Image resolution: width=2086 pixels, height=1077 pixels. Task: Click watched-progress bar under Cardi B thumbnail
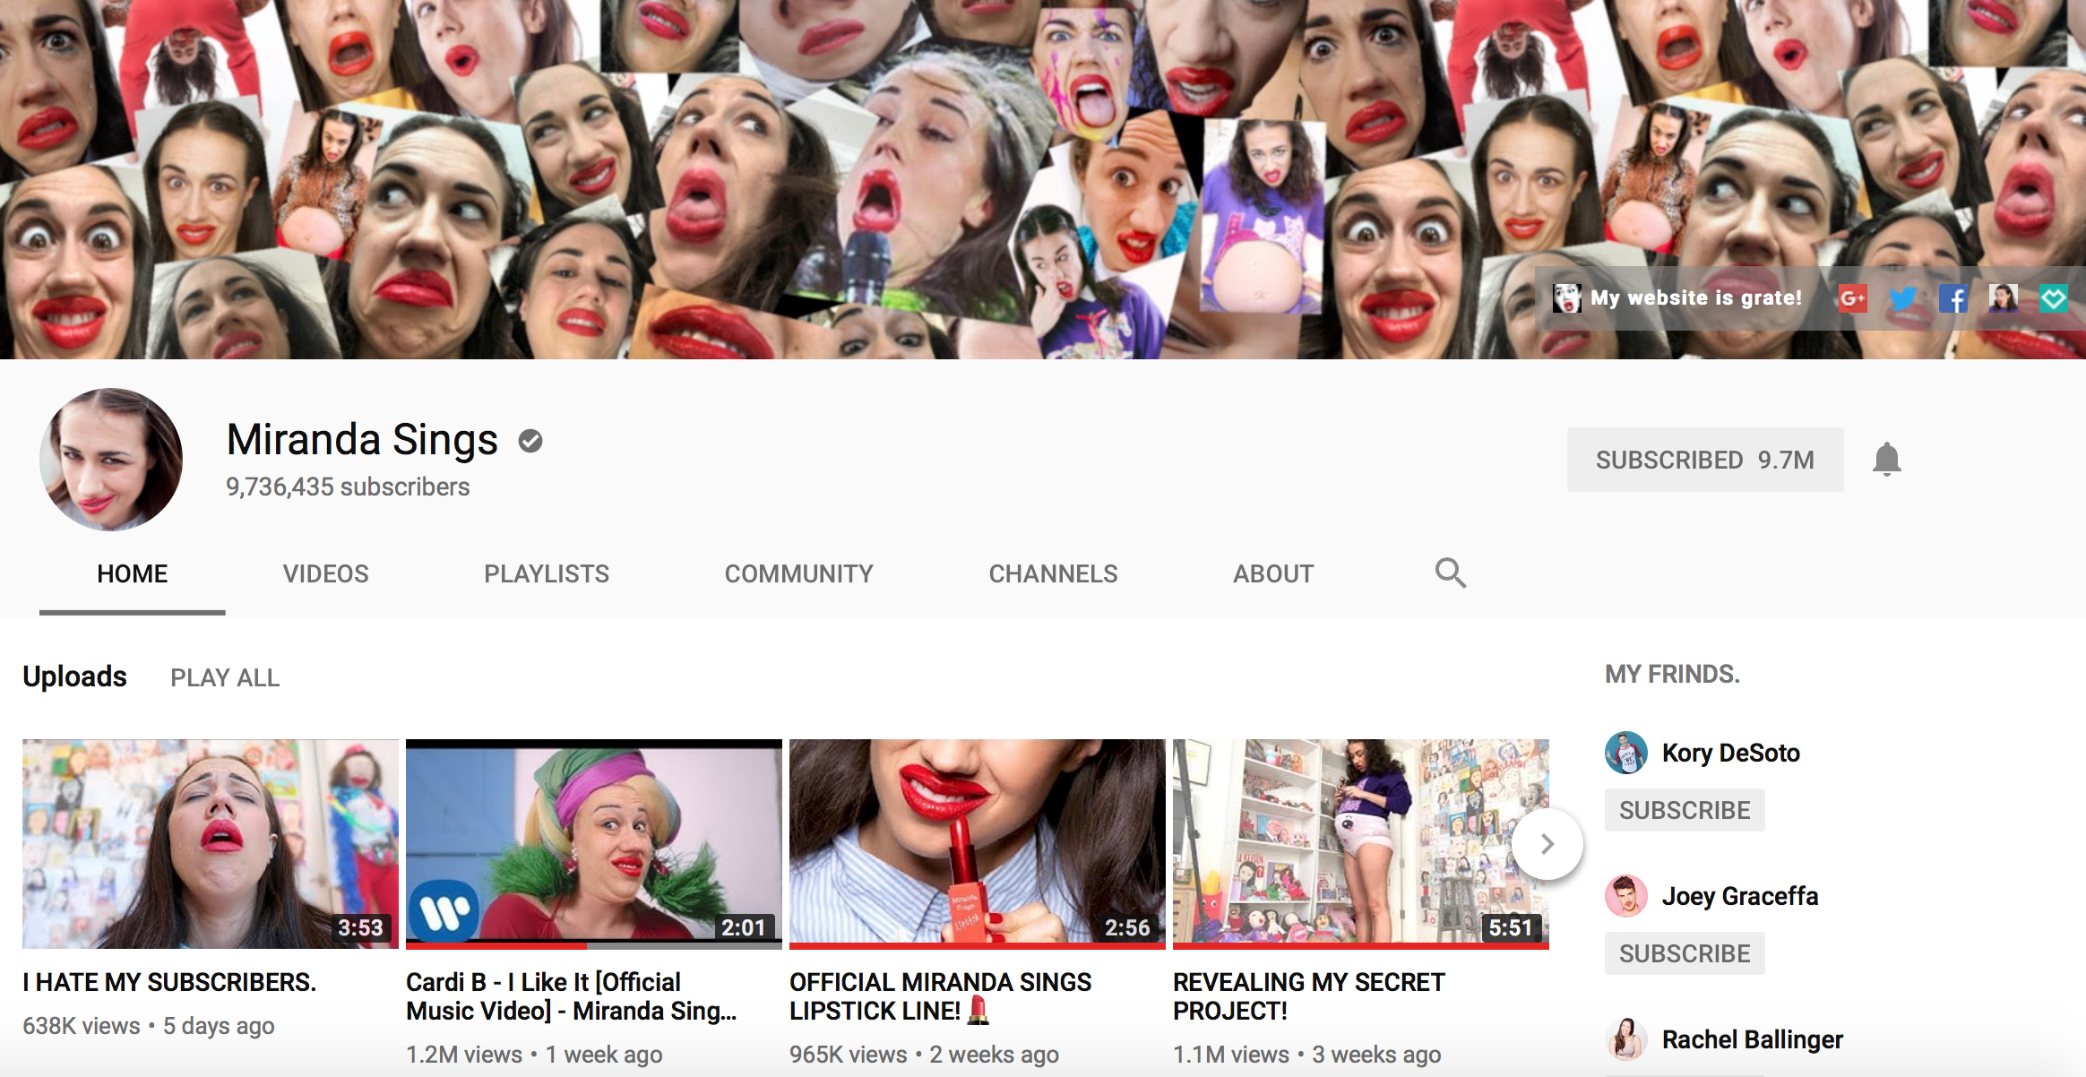pos(594,945)
